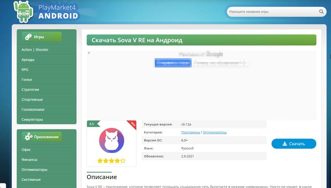Open the Оптимизаторы link in Категория row
This screenshot has height=188, width=331.
(214, 132)
